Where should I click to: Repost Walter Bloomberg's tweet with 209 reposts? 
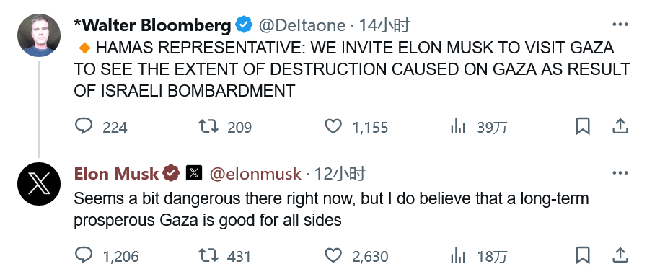[x=208, y=126]
